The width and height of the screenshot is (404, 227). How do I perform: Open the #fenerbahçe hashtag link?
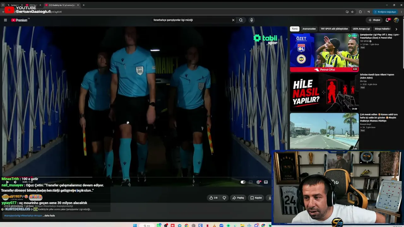[27, 216]
